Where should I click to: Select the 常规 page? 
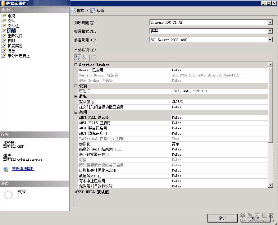tap(11, 16)
